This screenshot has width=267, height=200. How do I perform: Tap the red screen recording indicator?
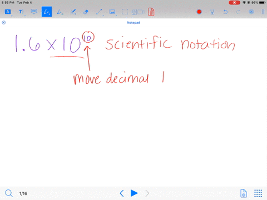[234, 3]
